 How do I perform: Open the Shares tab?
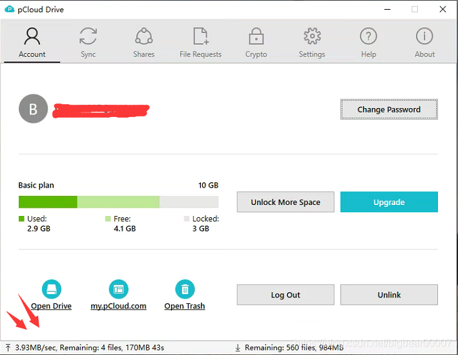[143, 43]
